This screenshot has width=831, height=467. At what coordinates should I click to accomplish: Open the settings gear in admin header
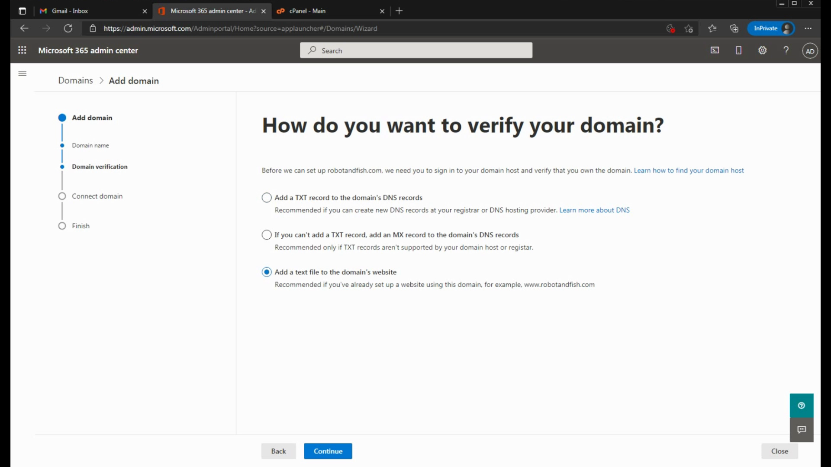point(762,50)
